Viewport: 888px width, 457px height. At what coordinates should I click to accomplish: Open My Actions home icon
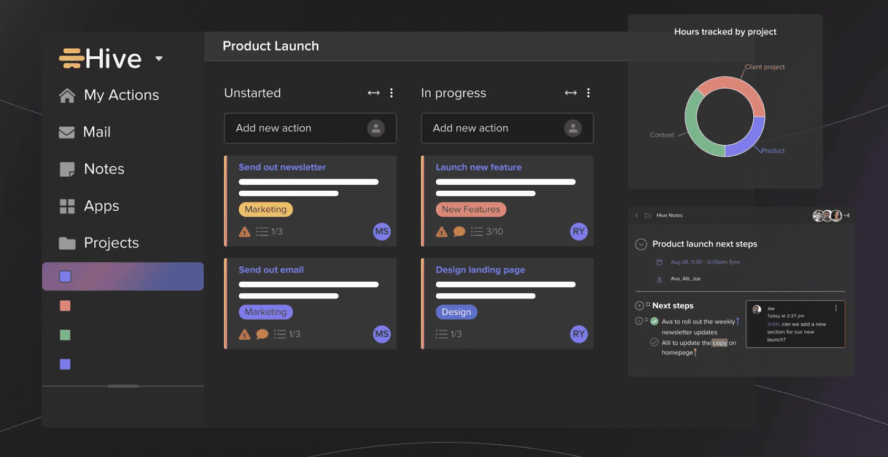pos(67,96)
